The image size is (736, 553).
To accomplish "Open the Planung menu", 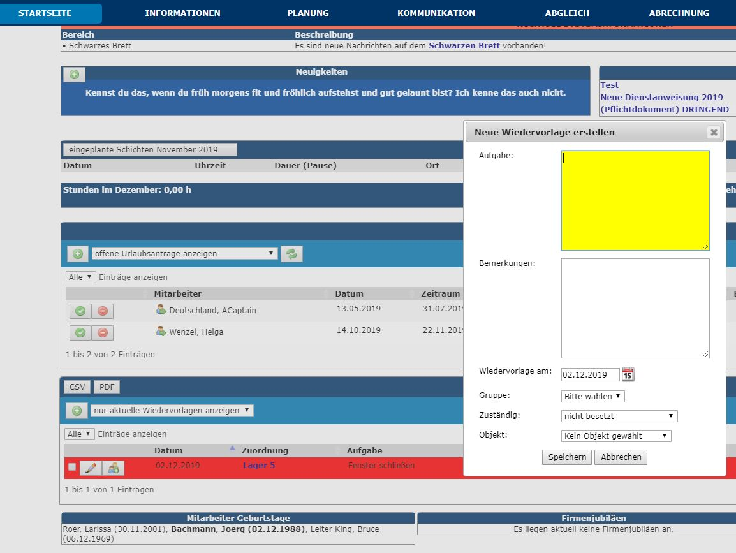I will coord(308,13).
